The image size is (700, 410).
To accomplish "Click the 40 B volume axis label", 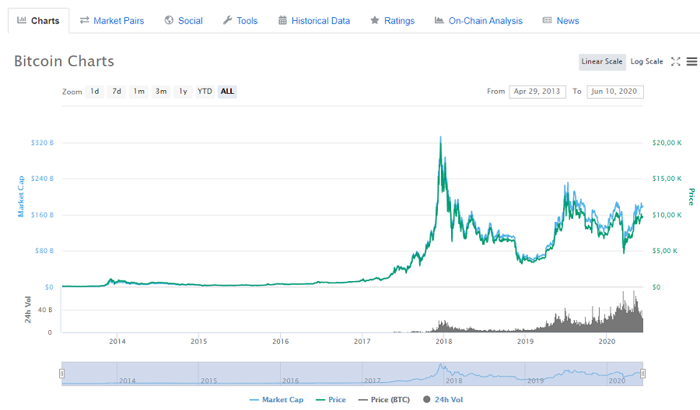I will 44,310.
